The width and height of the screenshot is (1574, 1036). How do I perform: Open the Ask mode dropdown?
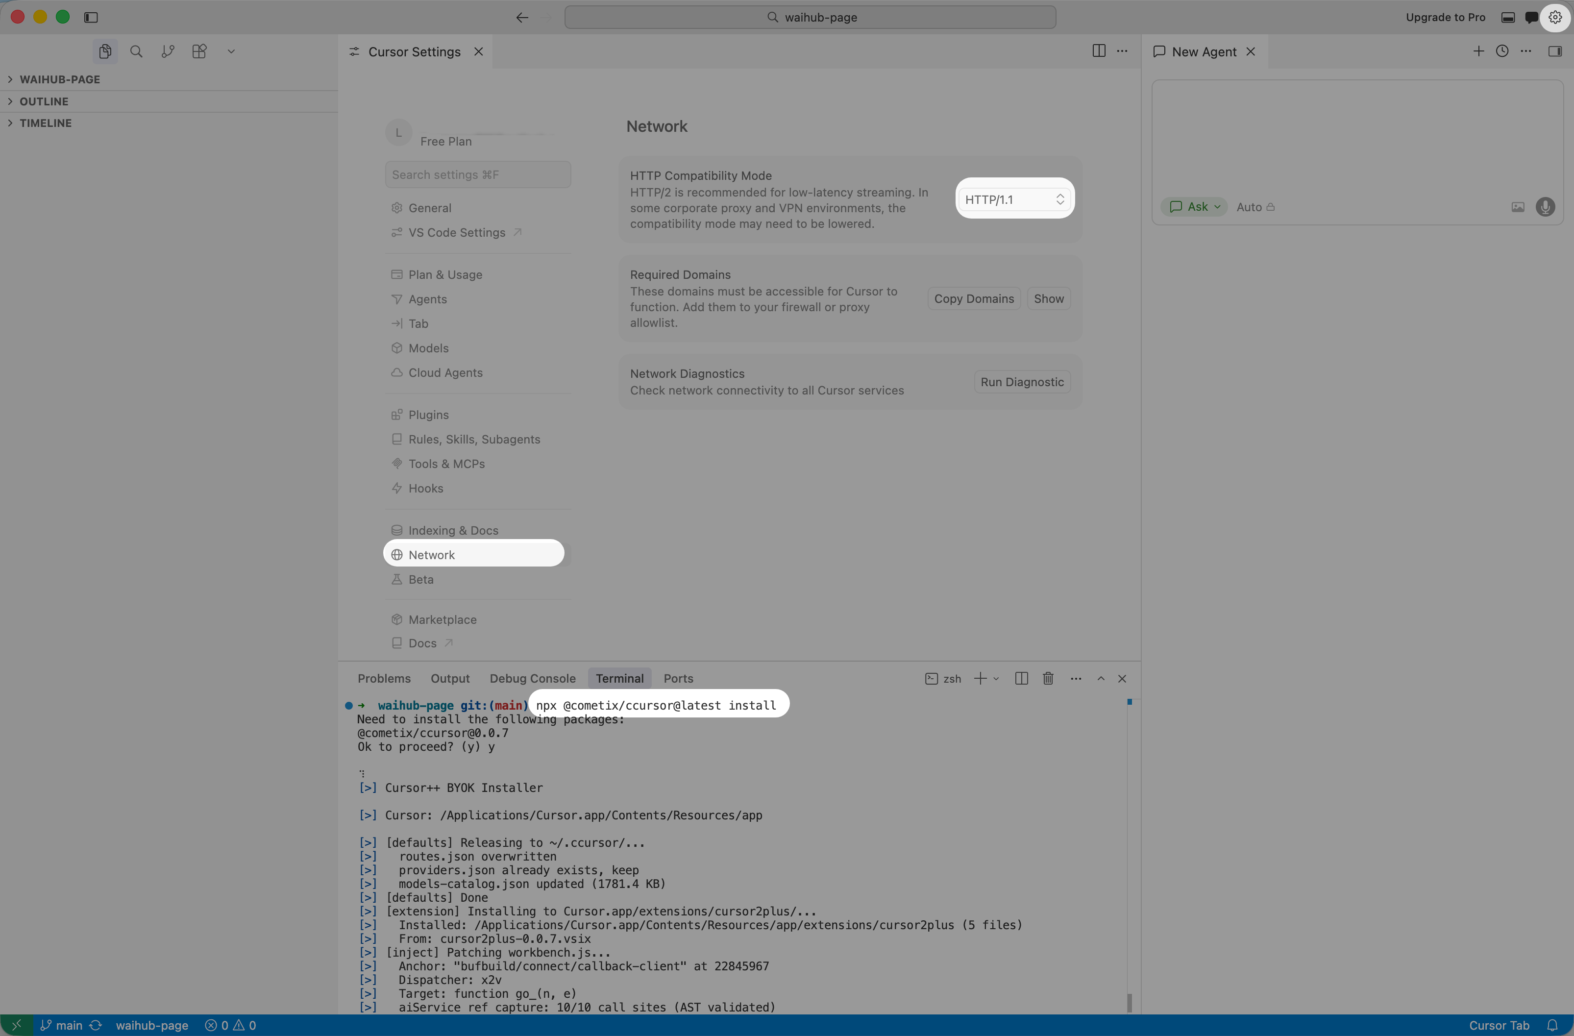(1194, 206)
